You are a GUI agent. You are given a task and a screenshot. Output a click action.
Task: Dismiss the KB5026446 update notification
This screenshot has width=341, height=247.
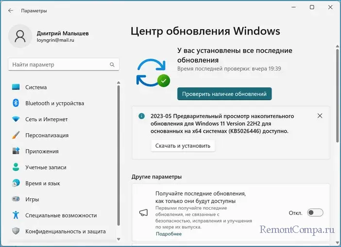320,116
